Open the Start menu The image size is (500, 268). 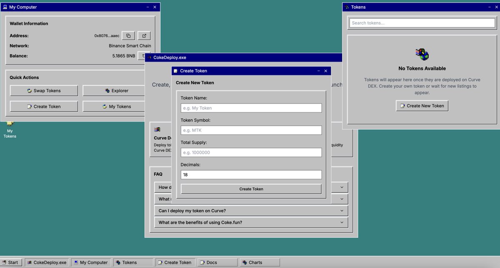click(x=10, y=262)
